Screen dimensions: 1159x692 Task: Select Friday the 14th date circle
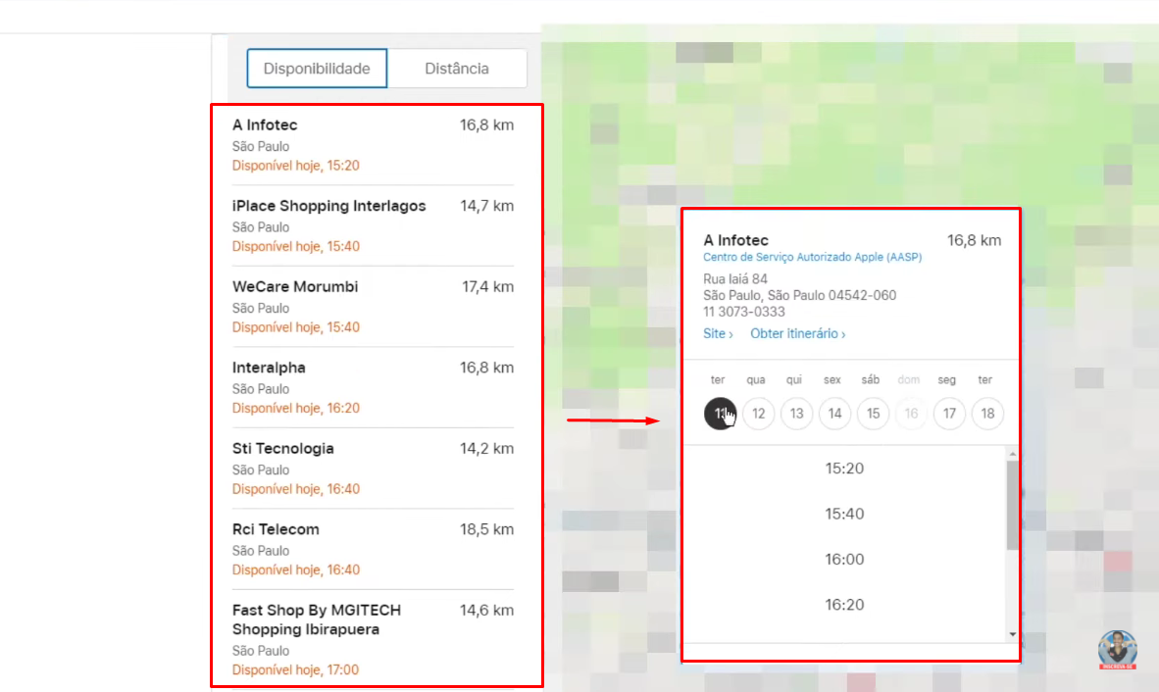834,414
